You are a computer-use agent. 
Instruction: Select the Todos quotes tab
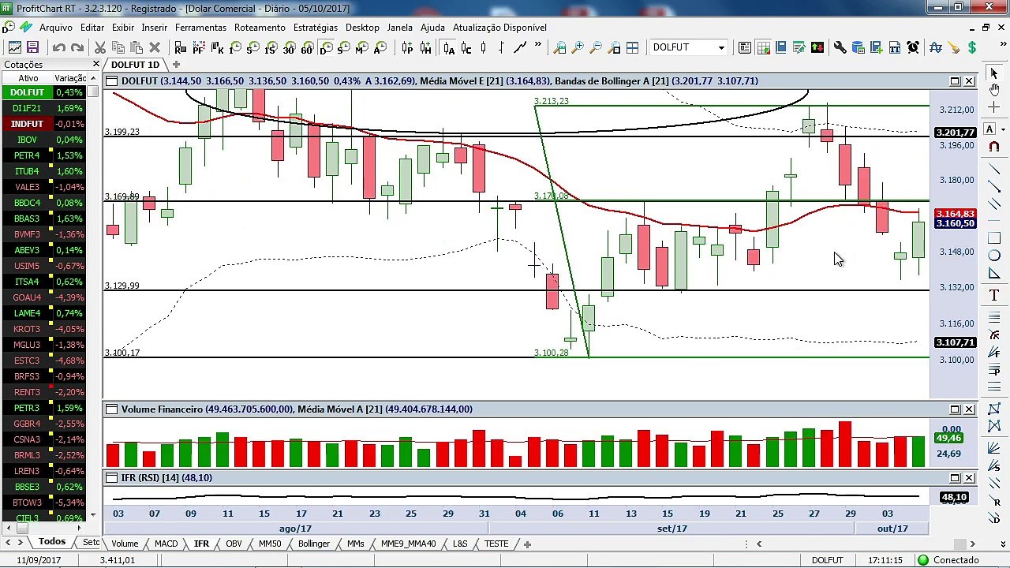pos(52,542)
